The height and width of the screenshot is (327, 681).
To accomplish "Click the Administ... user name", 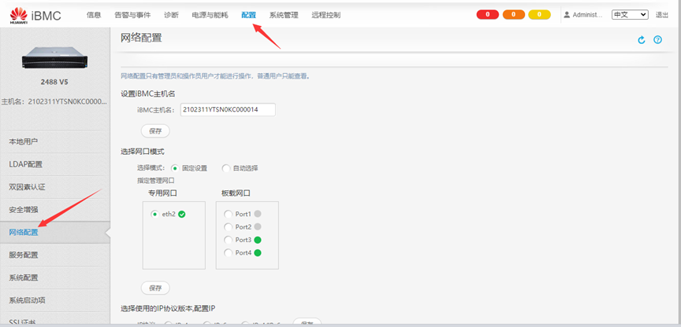I will click(588, 15).
